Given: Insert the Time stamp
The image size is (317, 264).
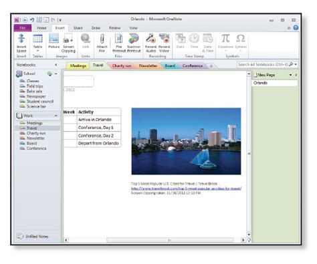Looking at the screenshot, I should coord(194,41).
